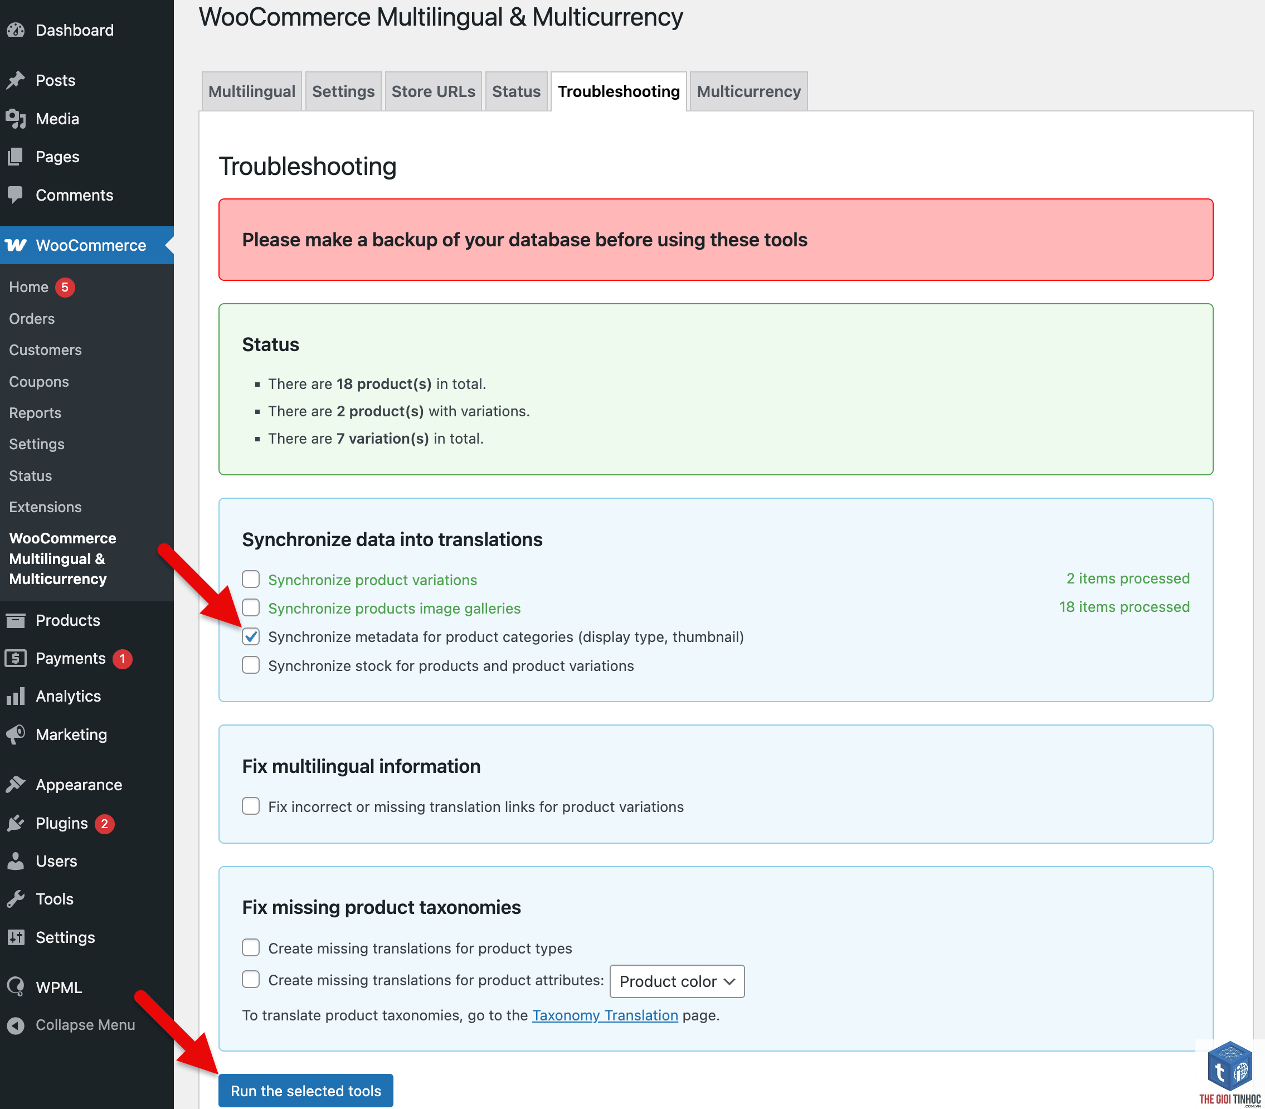
Task: Click the Plugins plug icon
Action: point(16,823)
